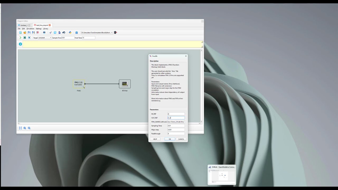Open the Simulation menu
Screen dimensions: 338x190
pyautogui.click(x=30, y=28)
